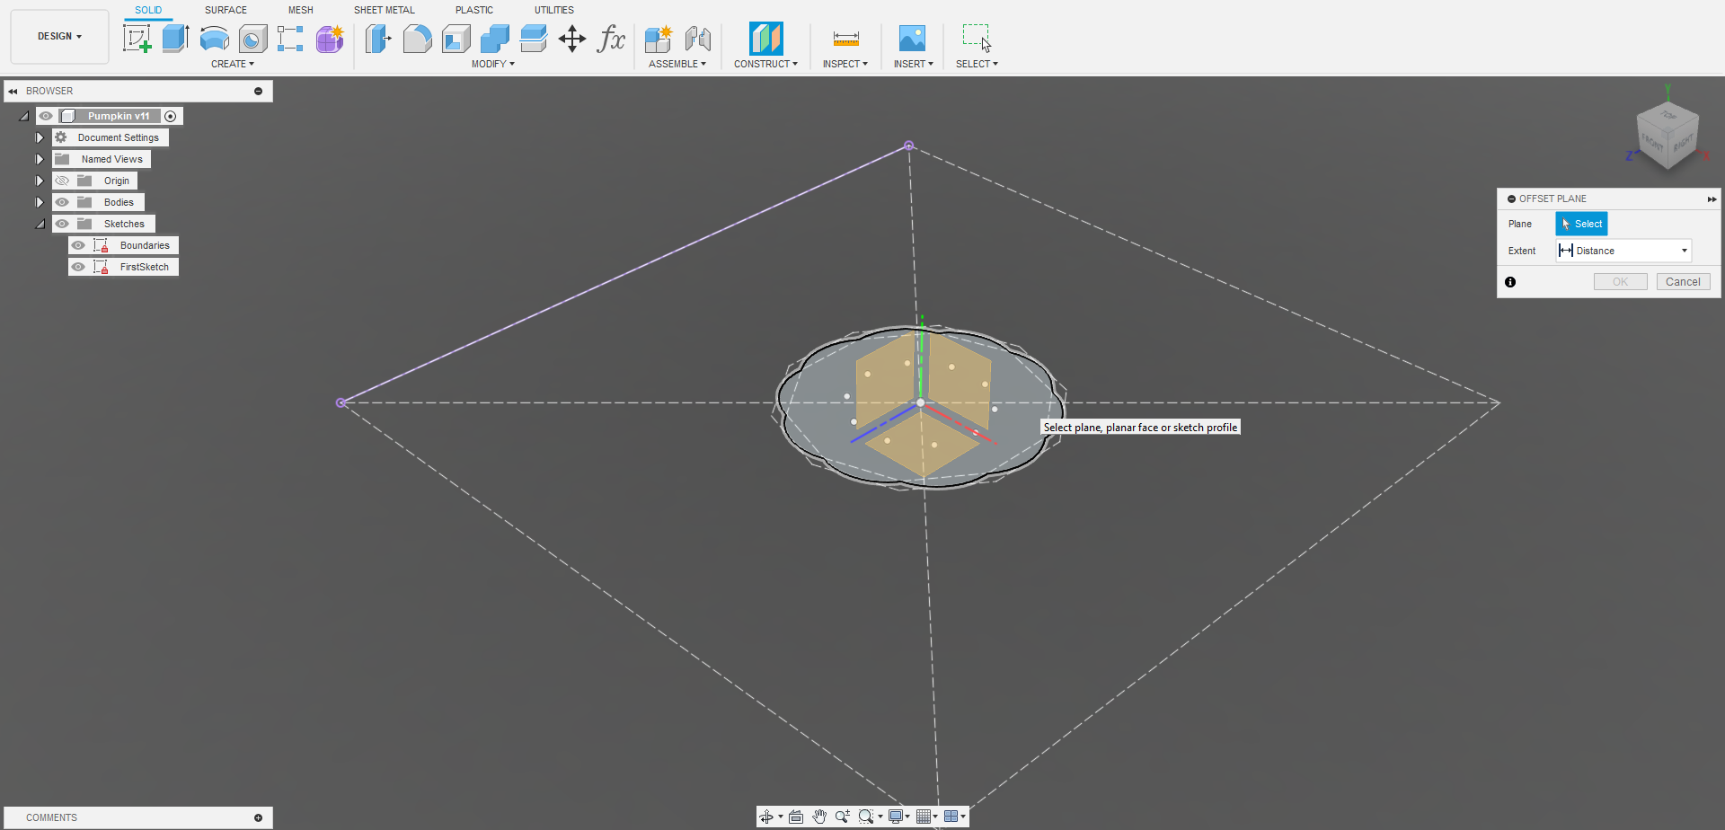This screenshot has height=830, width=1725.
Task: Click the info icon in Offset Plane dialog
Action: click(1510, 282)
